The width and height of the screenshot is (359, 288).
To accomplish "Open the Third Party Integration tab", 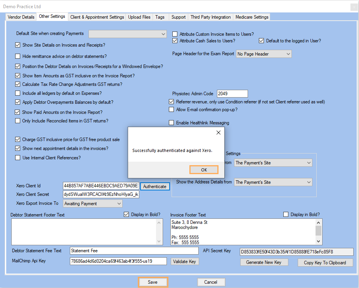I will [x=210, y=17].
